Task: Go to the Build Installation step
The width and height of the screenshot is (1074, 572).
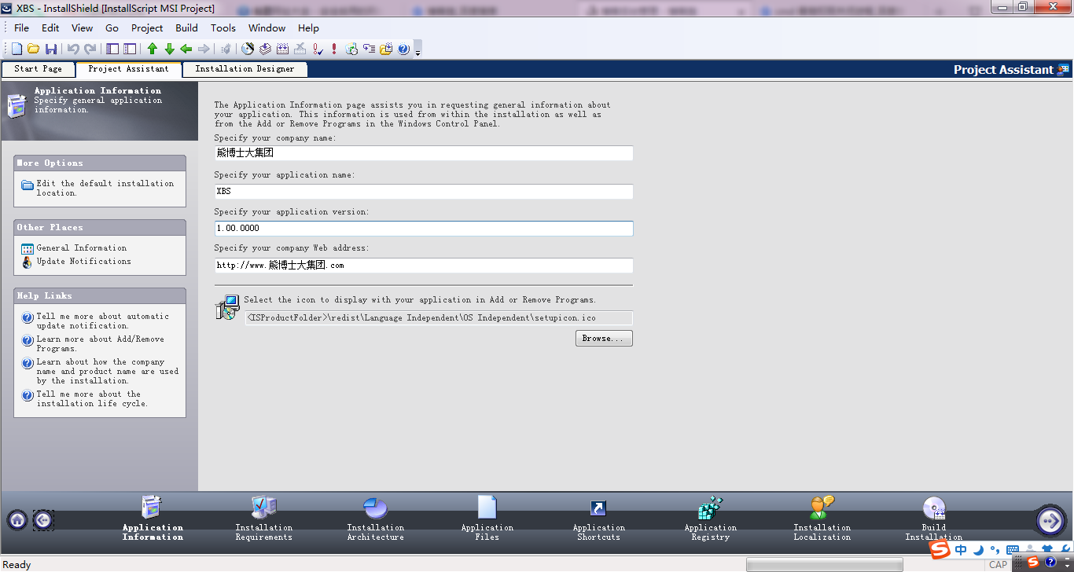Action: pos(934,519)
